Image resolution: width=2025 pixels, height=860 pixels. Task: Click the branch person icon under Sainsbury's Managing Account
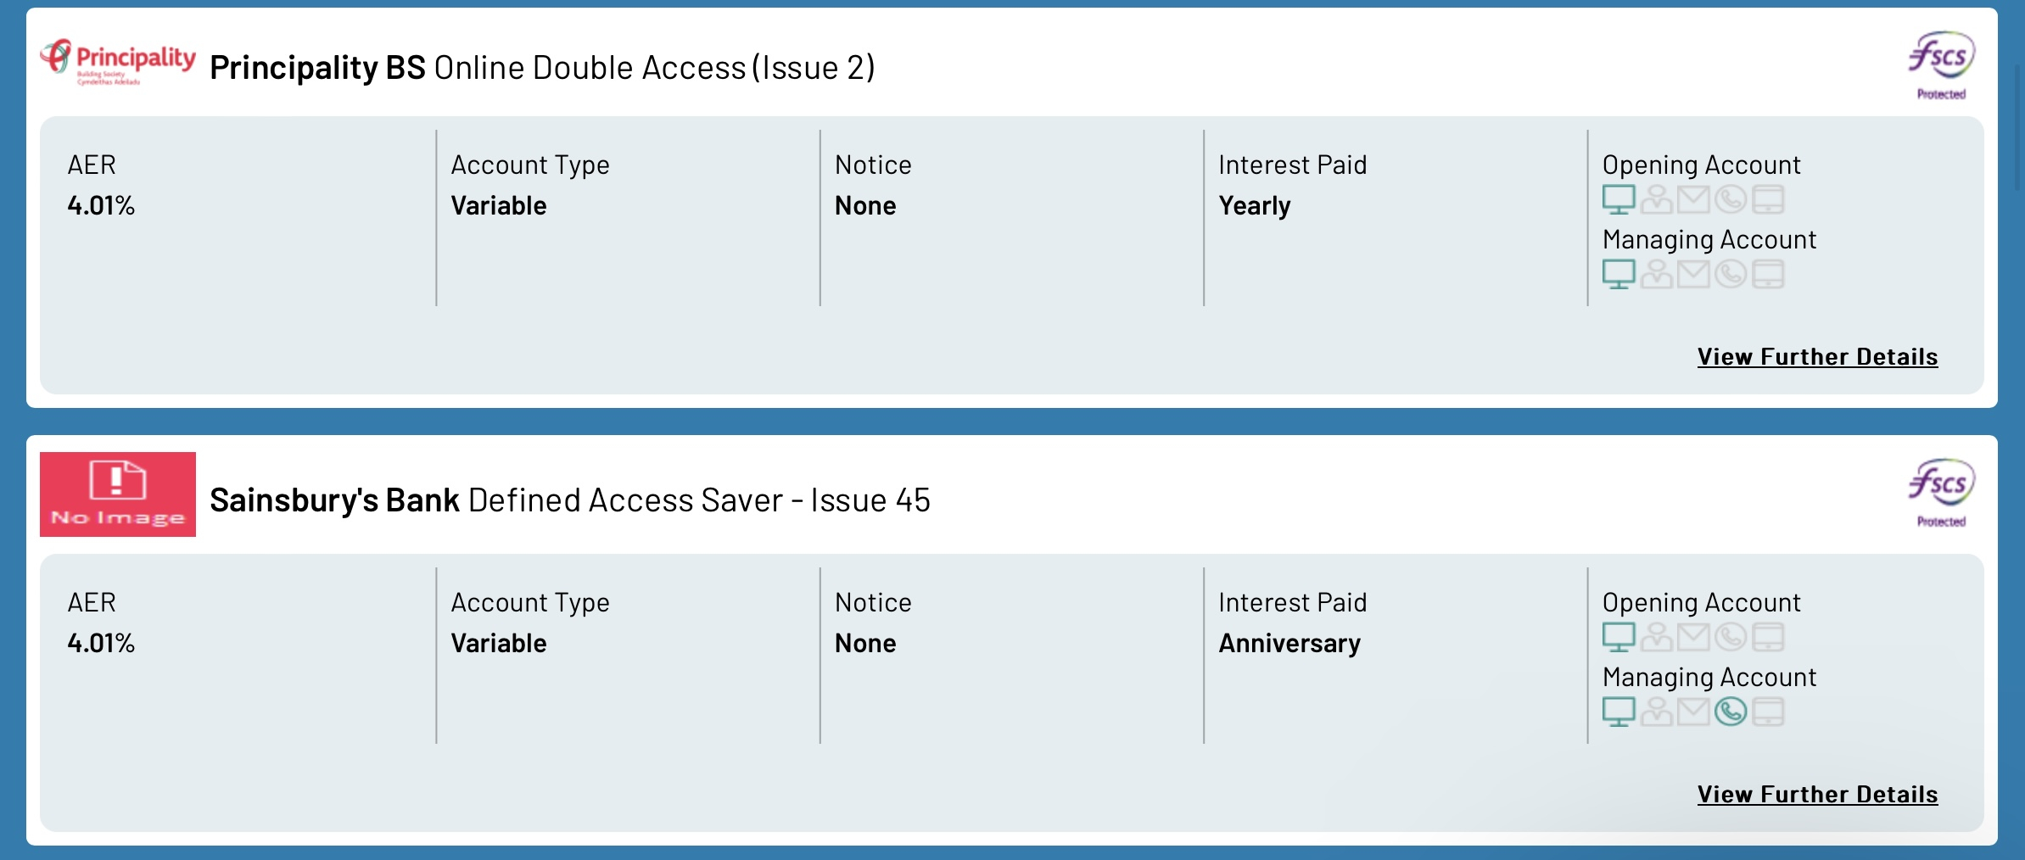[1656, 712]
